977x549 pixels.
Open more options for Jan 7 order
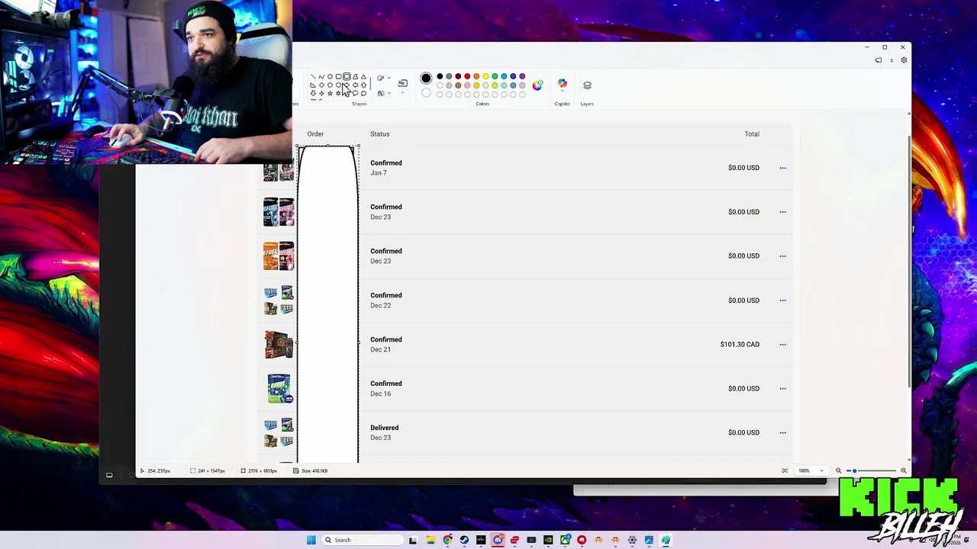(782, 168)
